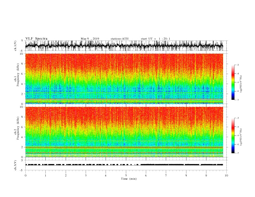
Task: Click inside the ch.2 spectrogram panel
Action: (x=124, y=132)
